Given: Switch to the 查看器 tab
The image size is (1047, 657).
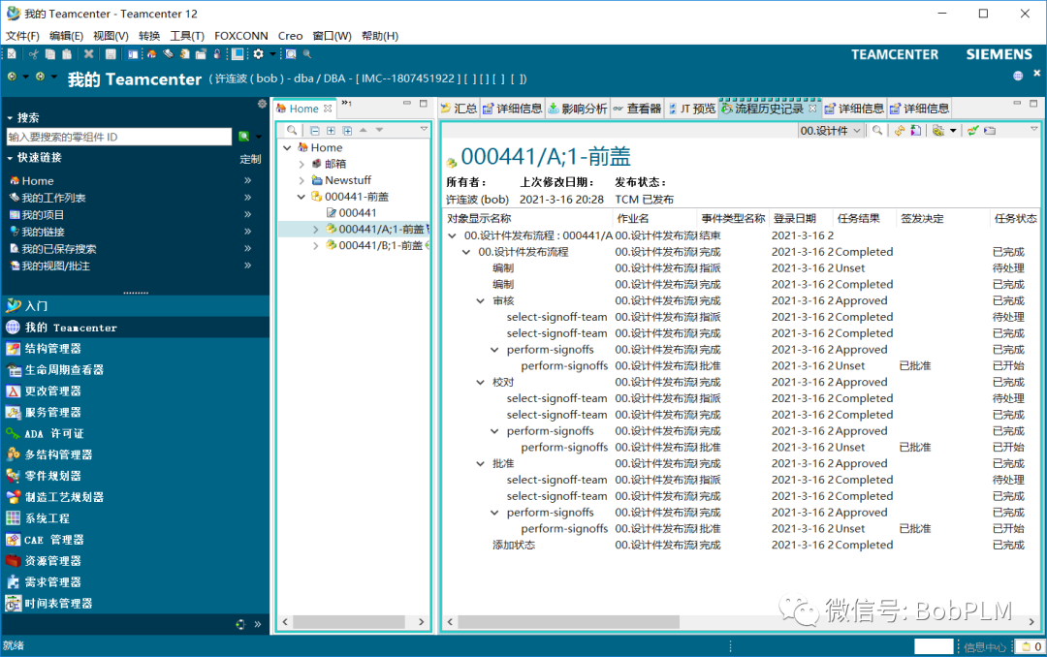Looking at the screenshot, I should [x=637, y=109].
